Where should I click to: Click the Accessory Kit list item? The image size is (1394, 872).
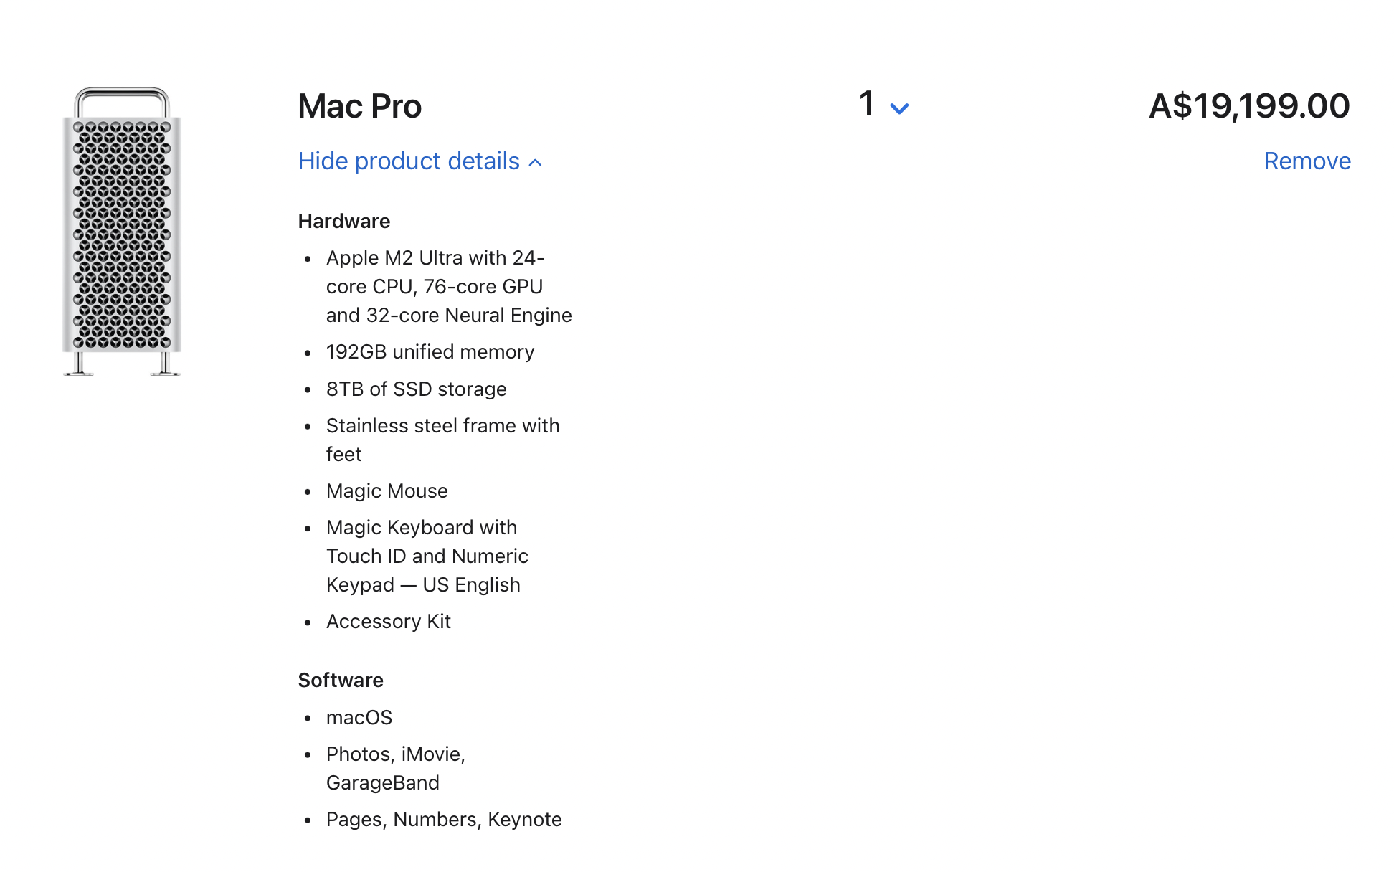[x=388, y=621]
